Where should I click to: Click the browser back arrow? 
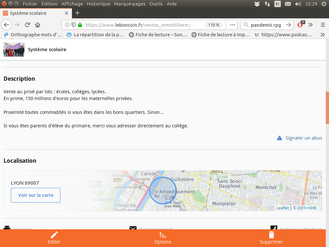pyautogui.click(x=7, y=25)
